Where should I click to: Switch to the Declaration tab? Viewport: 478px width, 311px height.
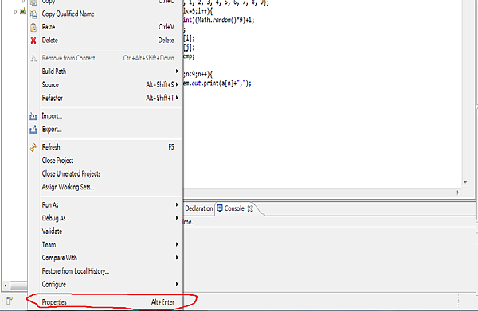click(x=198, y=208)
